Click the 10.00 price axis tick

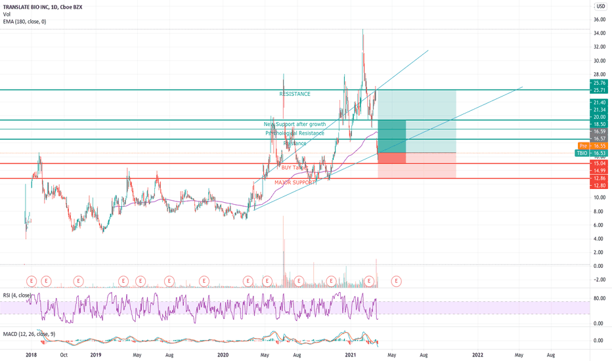(600, 198)
